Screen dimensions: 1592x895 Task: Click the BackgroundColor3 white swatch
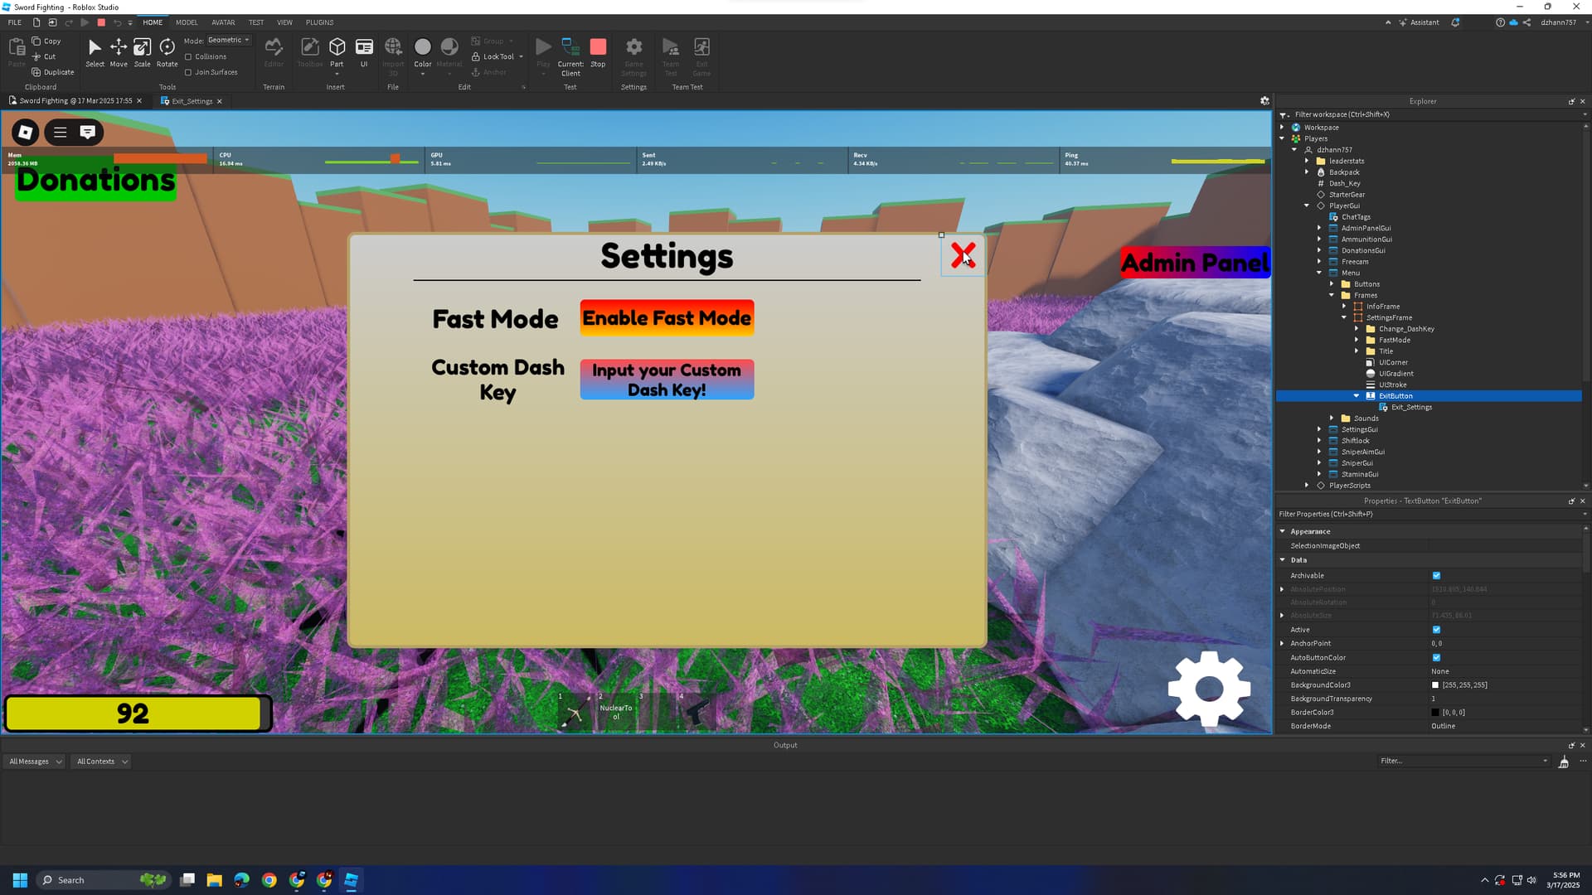click(1435, 685)
